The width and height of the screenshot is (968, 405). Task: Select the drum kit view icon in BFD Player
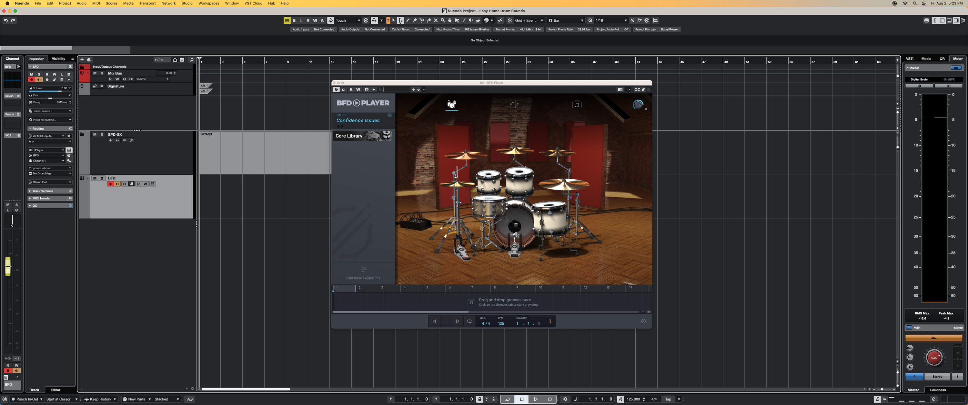(x=452, y=105)
